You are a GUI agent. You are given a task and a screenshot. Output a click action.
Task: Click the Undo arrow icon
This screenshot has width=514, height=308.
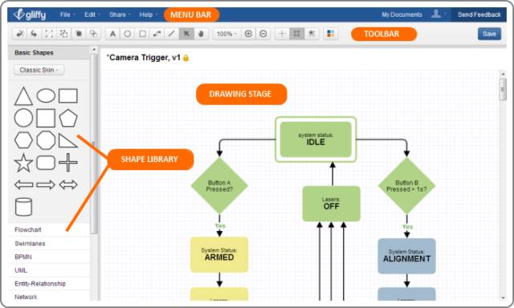19,34
